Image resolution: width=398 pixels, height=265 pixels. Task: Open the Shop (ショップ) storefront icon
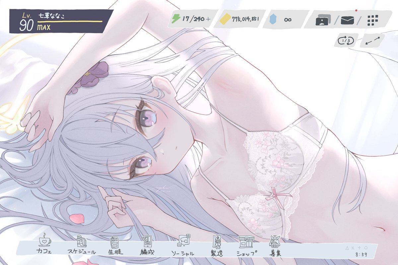(x=246, y=242)
